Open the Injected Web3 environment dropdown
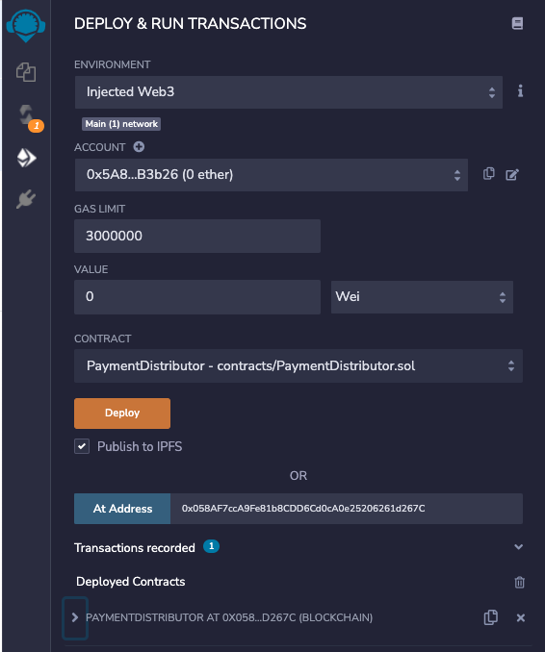 coord(289,92)
